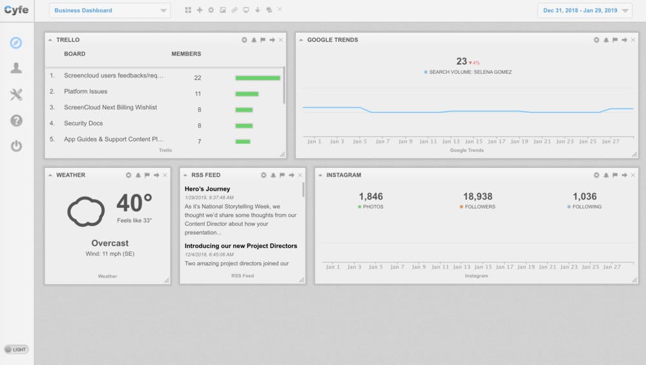The height and width of the screenshot is (365, 646).
Task: Open the help question mark icon
Action: pyautogui.click(x=16, y=120)
